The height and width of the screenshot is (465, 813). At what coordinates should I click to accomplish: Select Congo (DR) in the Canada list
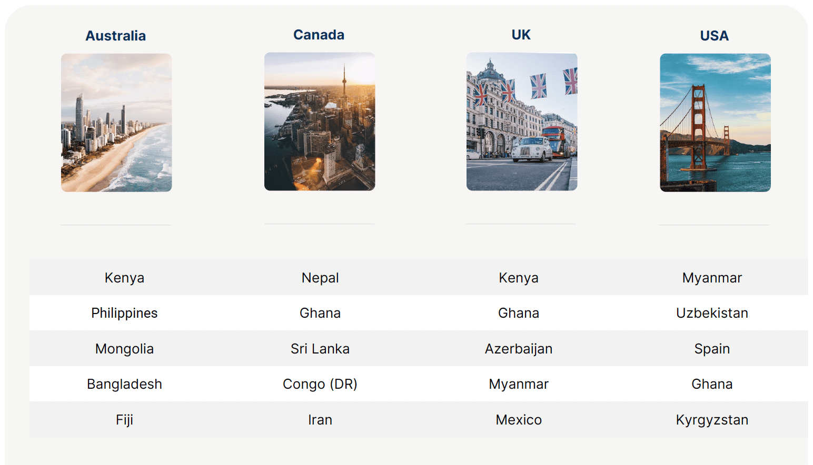click(x=320, y=384)
